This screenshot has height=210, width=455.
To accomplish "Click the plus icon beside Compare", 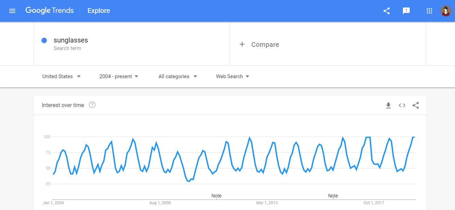I will 242,44.
